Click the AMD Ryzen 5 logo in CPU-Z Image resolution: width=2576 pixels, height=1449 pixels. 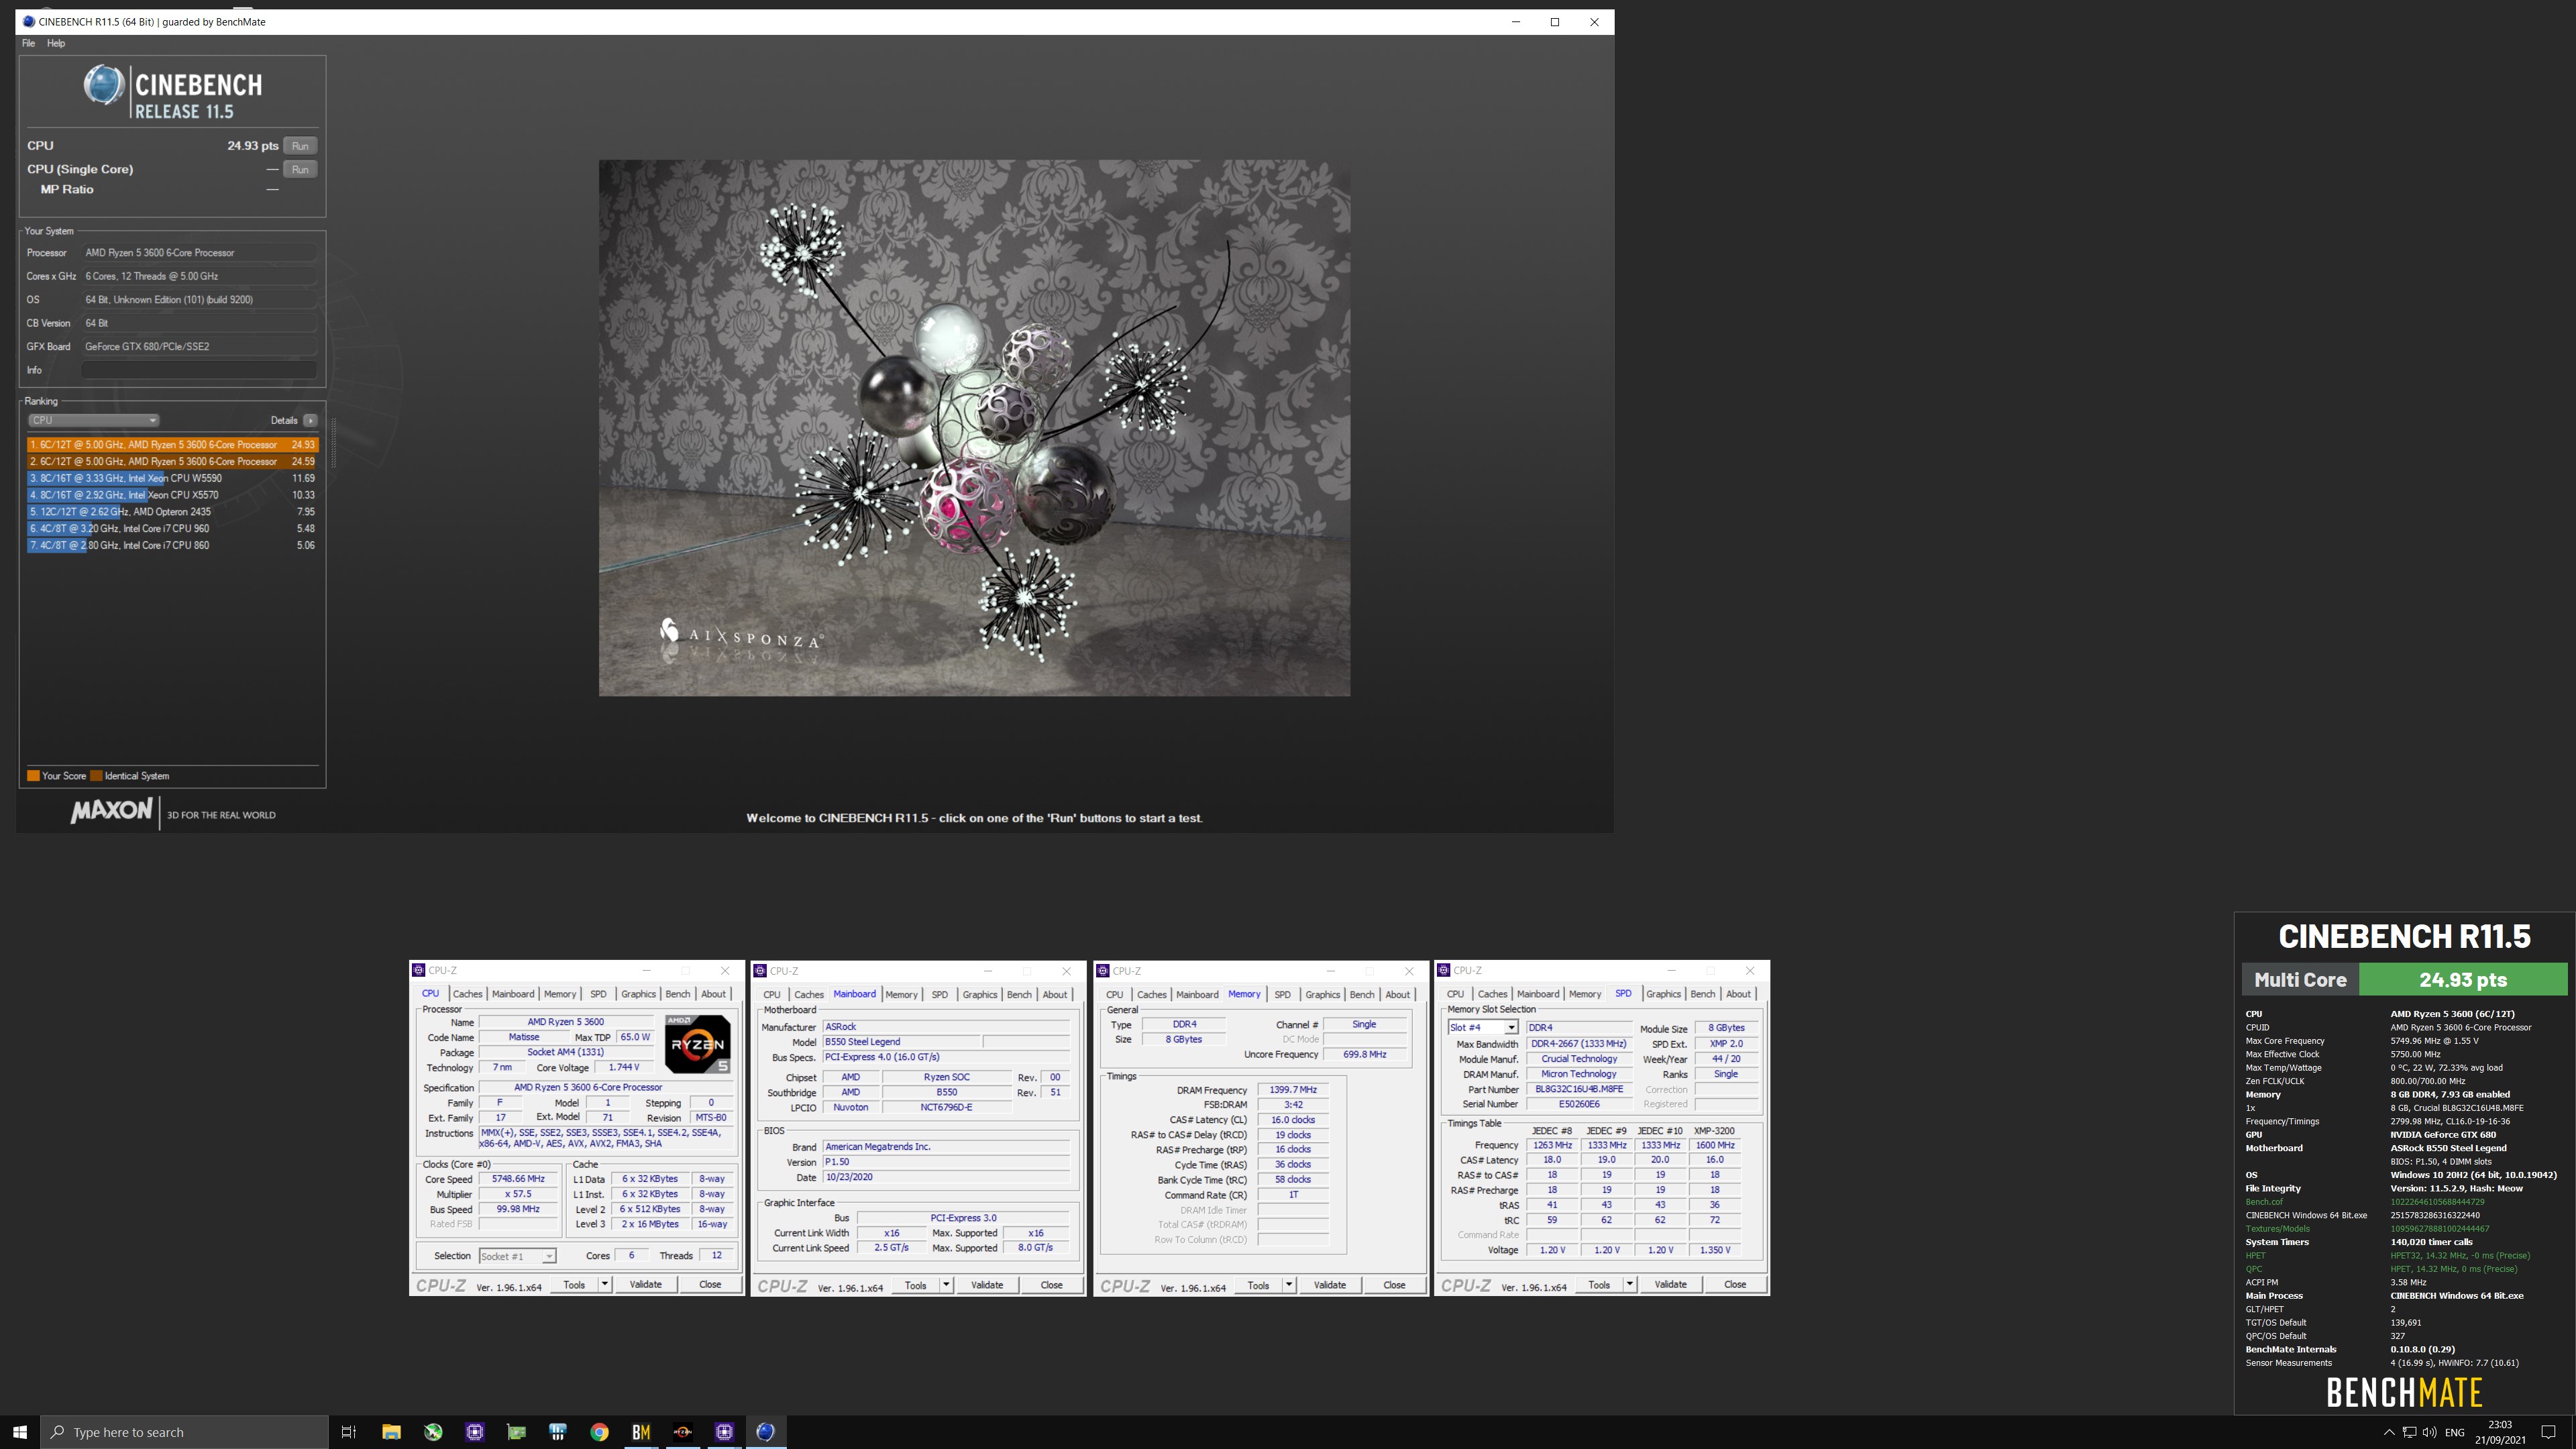click(x=698, y=1044)
